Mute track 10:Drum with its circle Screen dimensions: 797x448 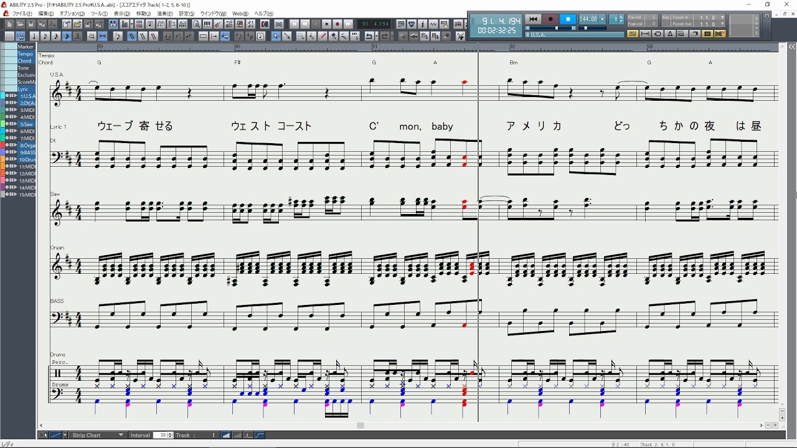point(7,159)
